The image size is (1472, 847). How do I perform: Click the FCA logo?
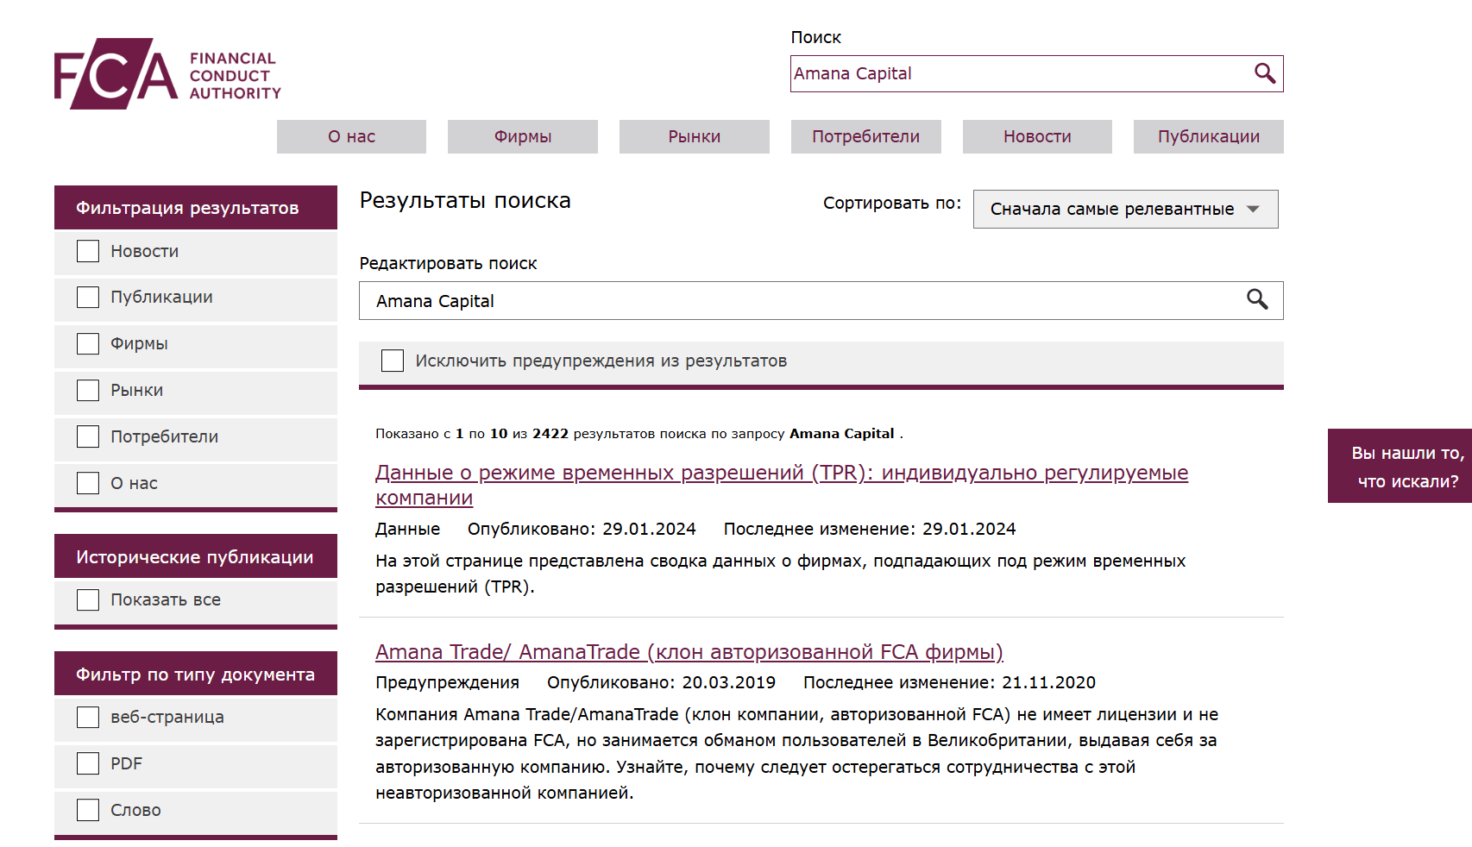[167, 74]
